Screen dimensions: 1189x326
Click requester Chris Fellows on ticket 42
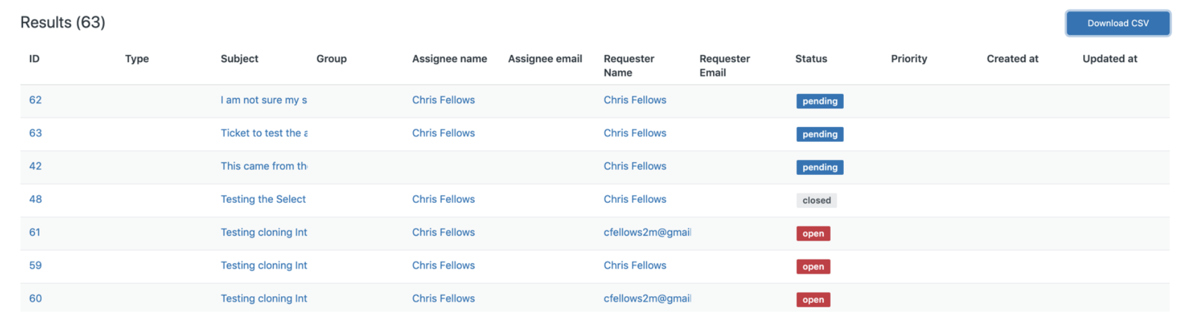point(634,166)
